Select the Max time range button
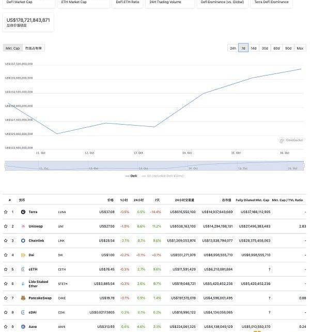Screen dimensions: 310x332 pos(300,48)
